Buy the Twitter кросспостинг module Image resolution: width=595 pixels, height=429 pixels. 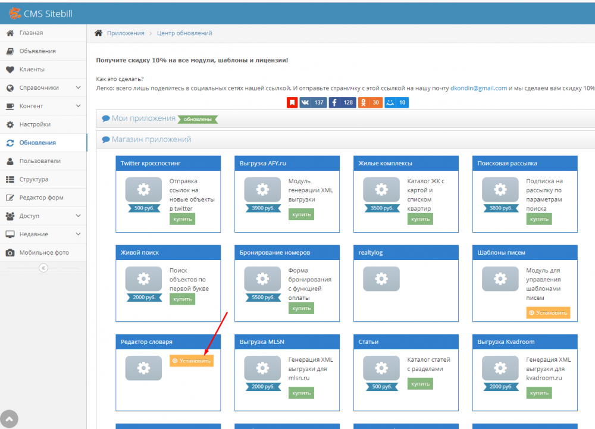point(182,219)
